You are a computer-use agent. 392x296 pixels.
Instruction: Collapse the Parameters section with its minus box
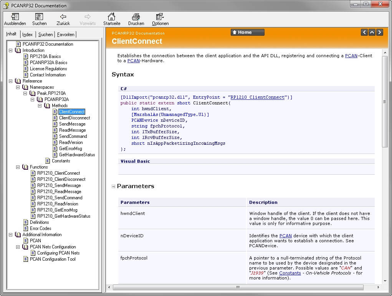[x=113, y=186]
